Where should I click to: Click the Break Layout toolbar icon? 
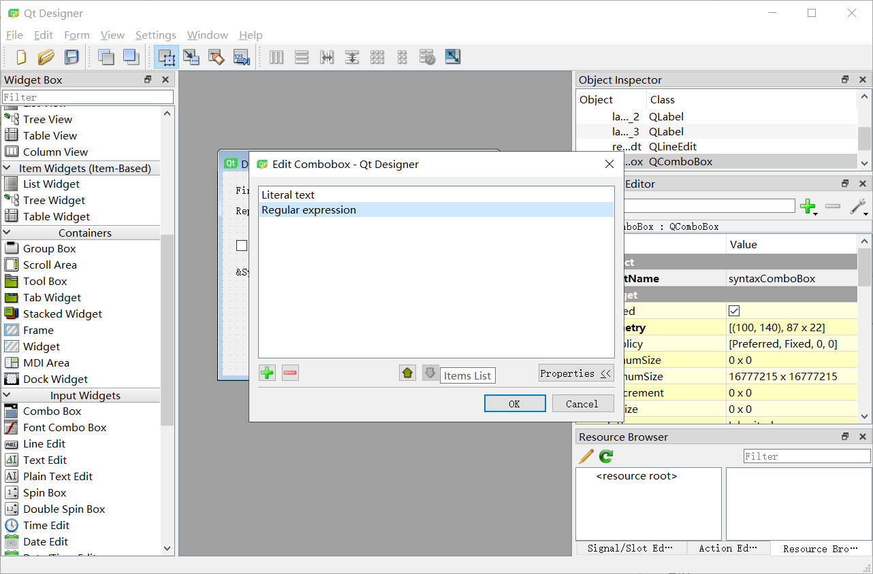428,57
